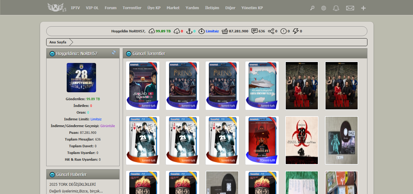Viewport: 413px width, 194px height.
Task: Click the 636 message count in the top stats bar
Action: pos(262,31)
